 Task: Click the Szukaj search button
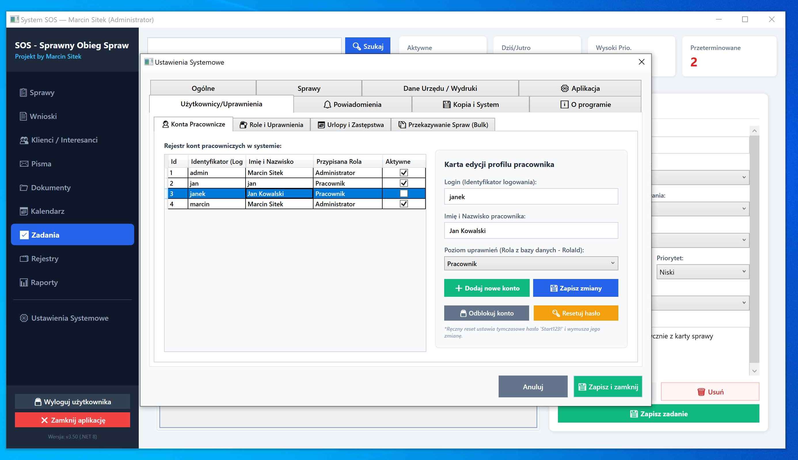pos(368,46)
